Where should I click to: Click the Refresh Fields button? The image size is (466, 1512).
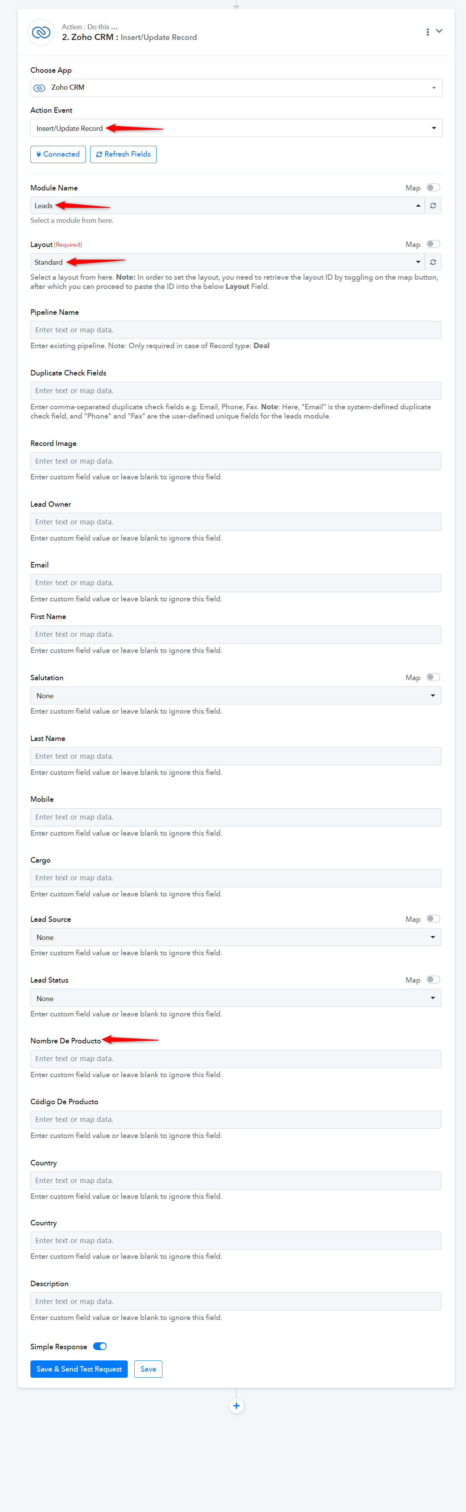tap(123, 154)
